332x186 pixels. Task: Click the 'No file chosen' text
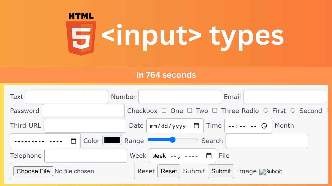tap(74, 171)
